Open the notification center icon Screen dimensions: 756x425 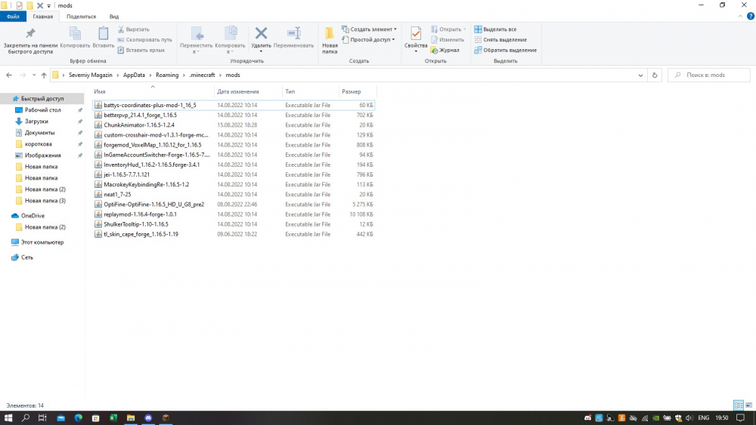click(x=741, y=417)
